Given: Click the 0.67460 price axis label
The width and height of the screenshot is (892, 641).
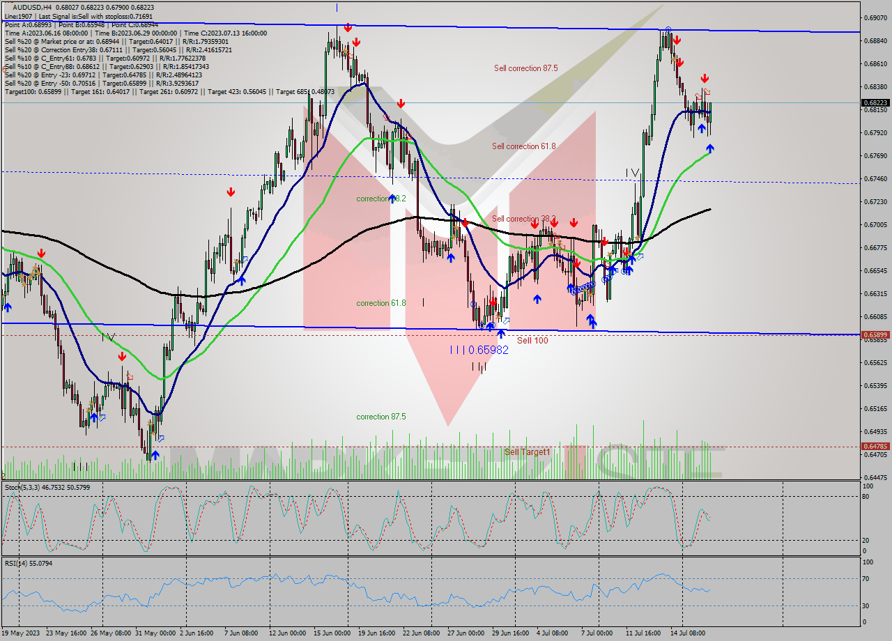Looking at the screenshot, I should [x=875, y=178].
